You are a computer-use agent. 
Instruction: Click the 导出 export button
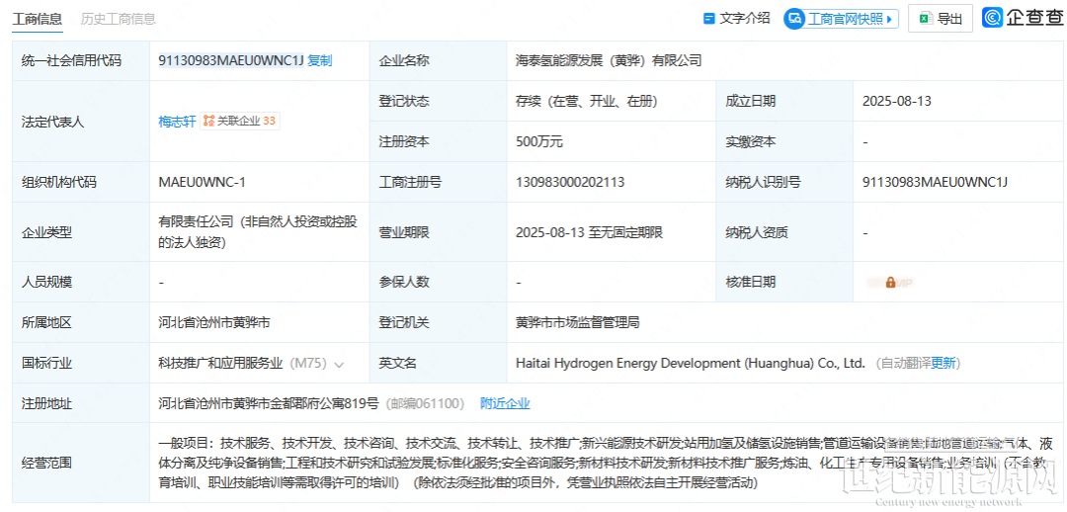pyautogui.click(x=949, y=19)
